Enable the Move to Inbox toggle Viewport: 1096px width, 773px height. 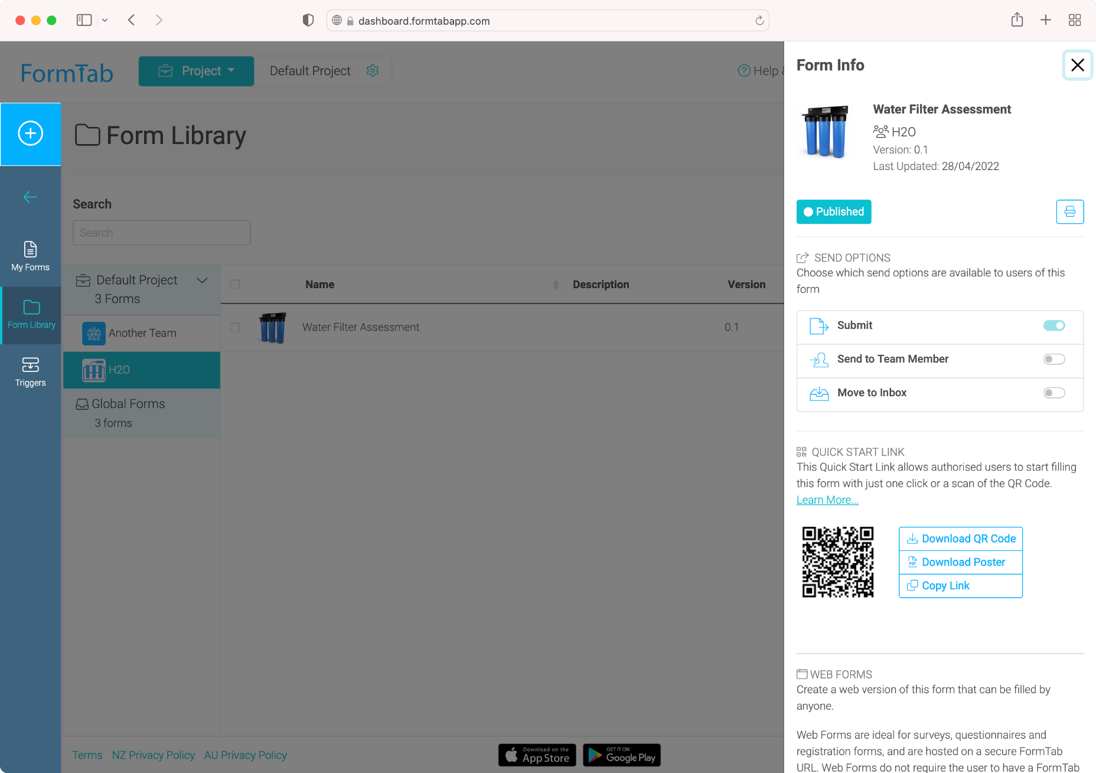pyautogui.click(x=1054, y=393)
